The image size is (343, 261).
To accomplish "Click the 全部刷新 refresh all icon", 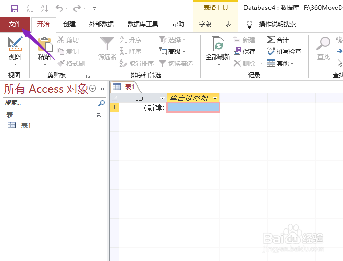I will coord(218,44).
